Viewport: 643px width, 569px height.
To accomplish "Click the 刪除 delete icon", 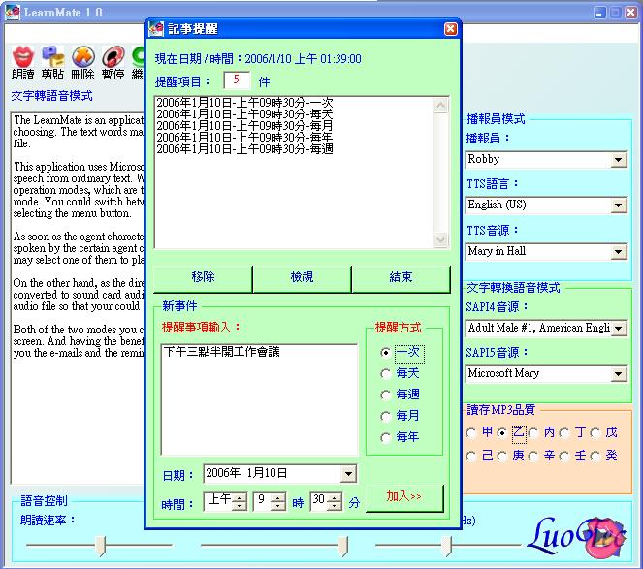I will pyautogui.click(x=82, y=56).
